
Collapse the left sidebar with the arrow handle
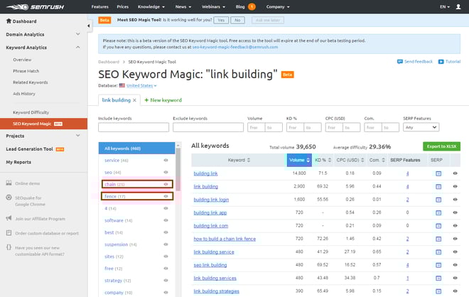point(90,26)
